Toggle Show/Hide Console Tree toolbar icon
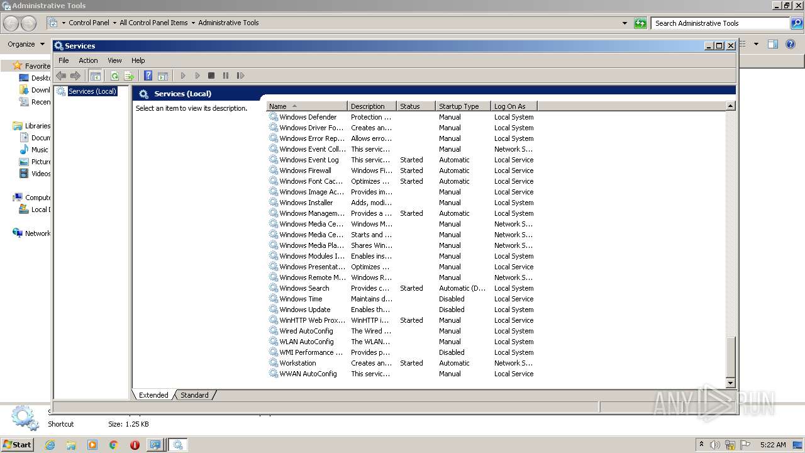The width and height of the screenshot is (805, 453). point(95,75)
